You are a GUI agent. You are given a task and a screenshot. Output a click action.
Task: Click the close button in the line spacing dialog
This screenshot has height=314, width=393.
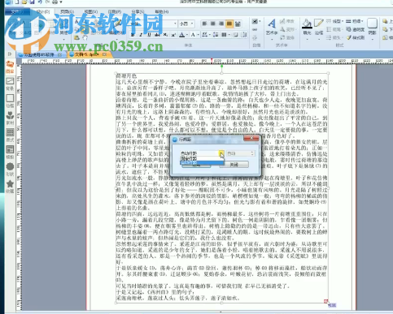point(234,165)
